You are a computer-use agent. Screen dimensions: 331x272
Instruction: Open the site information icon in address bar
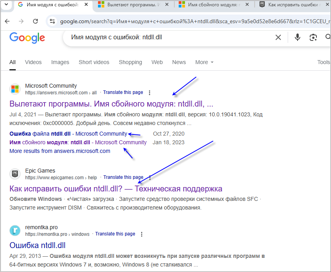coord(52,21)
